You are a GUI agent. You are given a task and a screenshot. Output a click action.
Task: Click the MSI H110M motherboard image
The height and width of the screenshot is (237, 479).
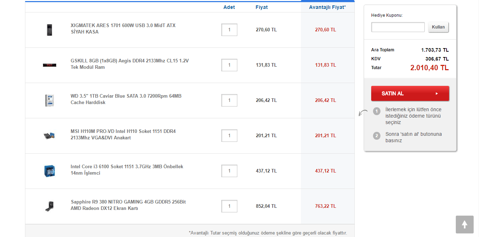tap(49, 135)
